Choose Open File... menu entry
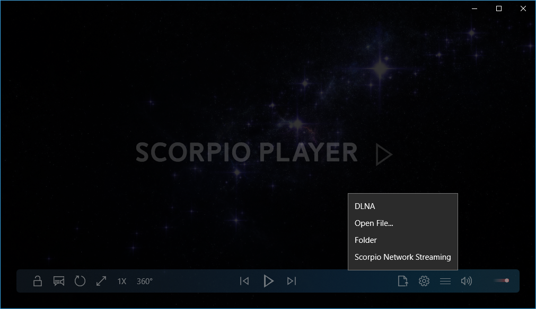 [374, 223]
